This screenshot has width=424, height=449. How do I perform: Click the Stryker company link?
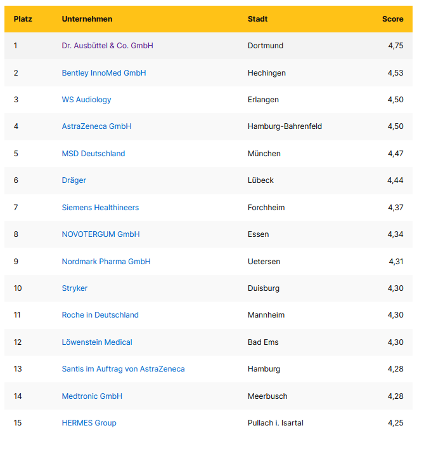(75, 288)
